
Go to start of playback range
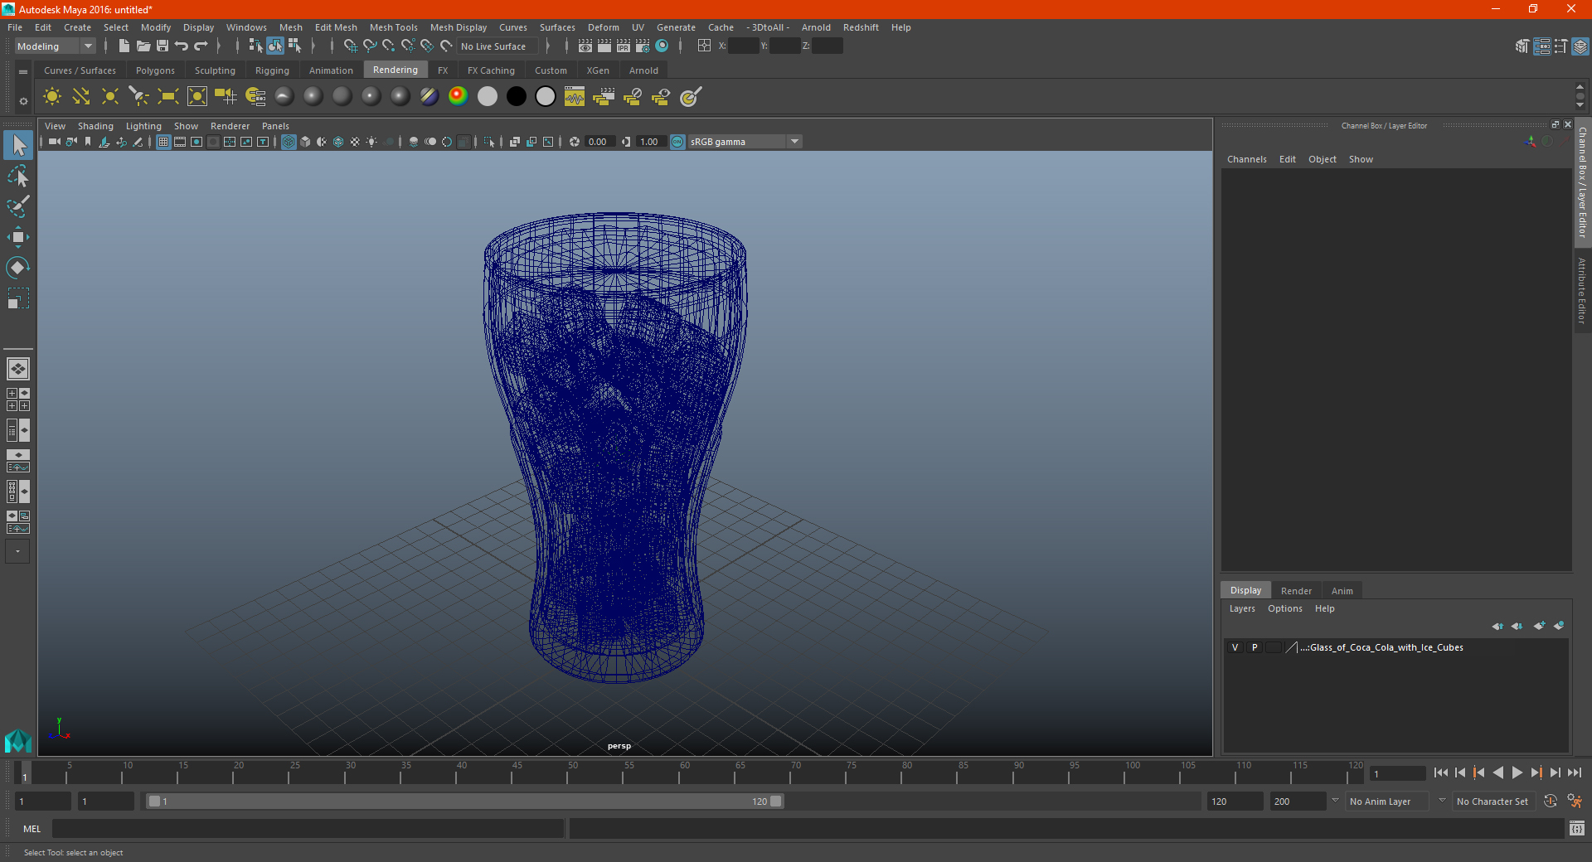(x=1441, y=772)
